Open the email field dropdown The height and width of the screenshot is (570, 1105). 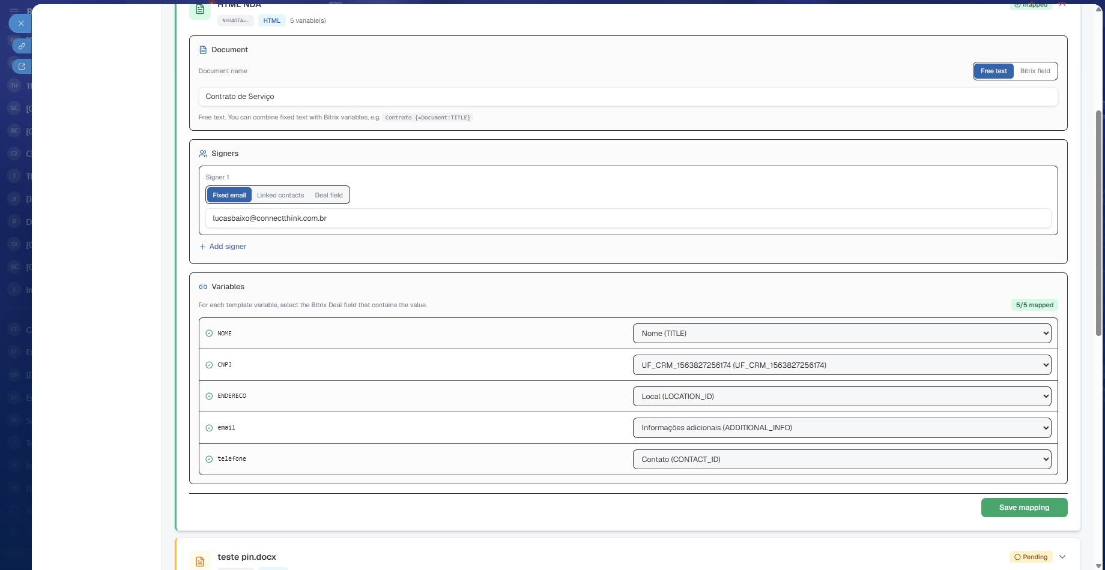coord(842,428)
